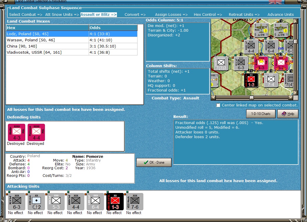307x222 pixels.
Task: Select attacking XLV Inf 6-3 unit
Action: pyautogui.click(x=17, y=202)
